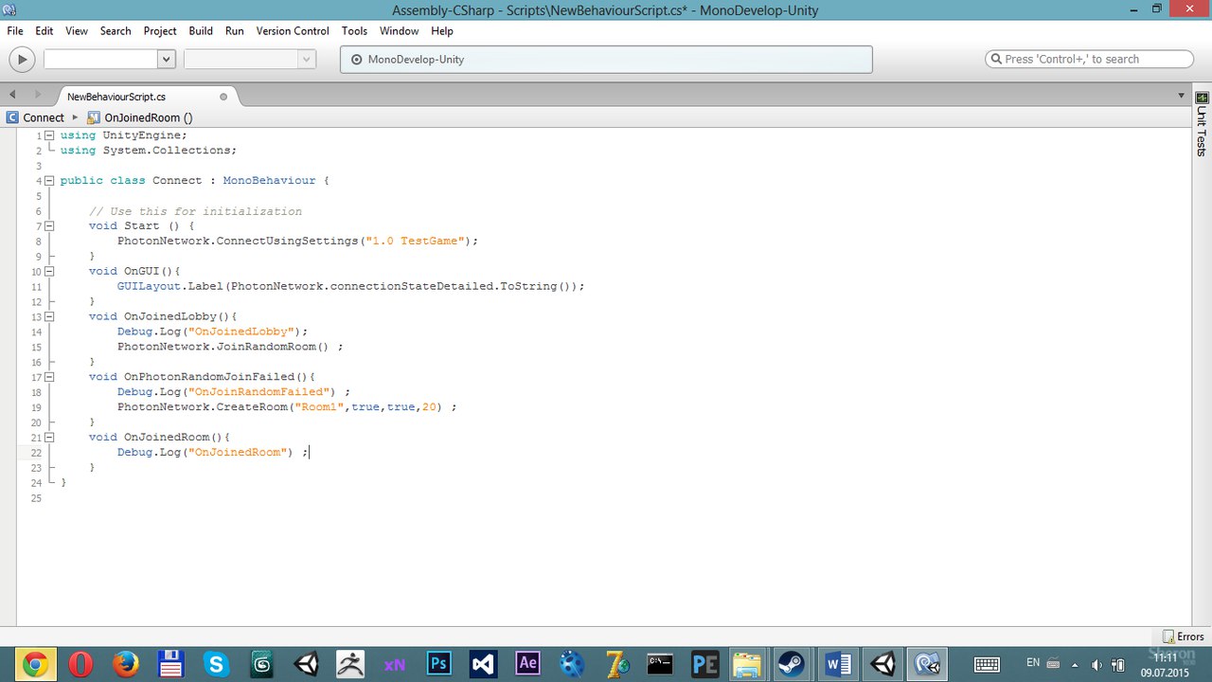1212x682 pixels.
Task: Click the OnJoinedRoom method icon in the breadcrumb
Action: tap(94, 117)
